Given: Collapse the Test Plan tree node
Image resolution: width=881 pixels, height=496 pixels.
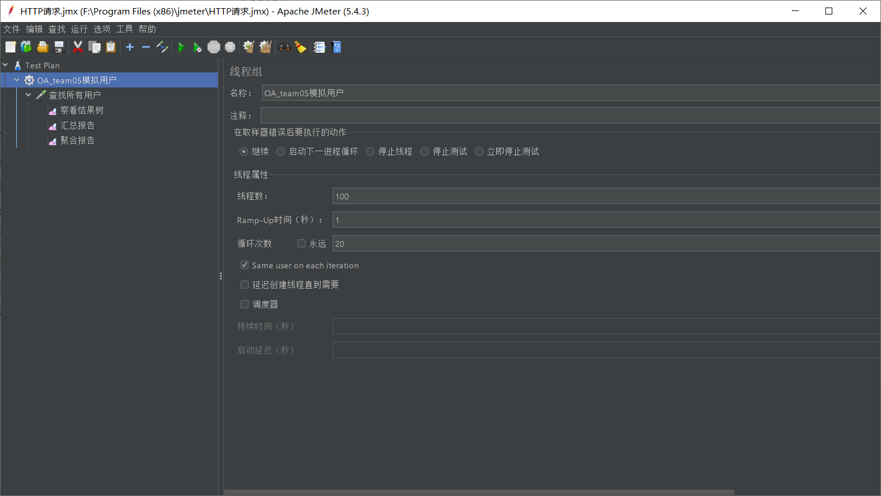Looking at the screenshot, I should (5, 65).
